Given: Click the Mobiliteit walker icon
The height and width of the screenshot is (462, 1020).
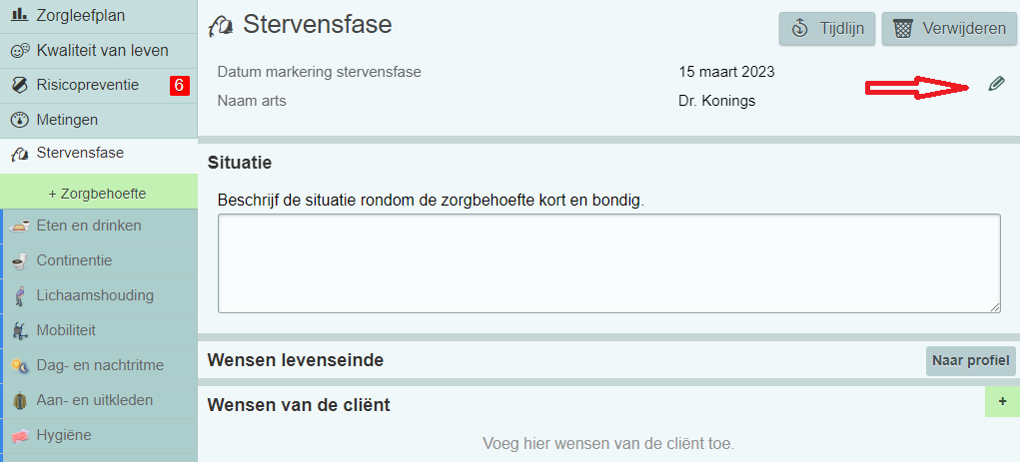Looking at the screenshot, I should (19, 330).
